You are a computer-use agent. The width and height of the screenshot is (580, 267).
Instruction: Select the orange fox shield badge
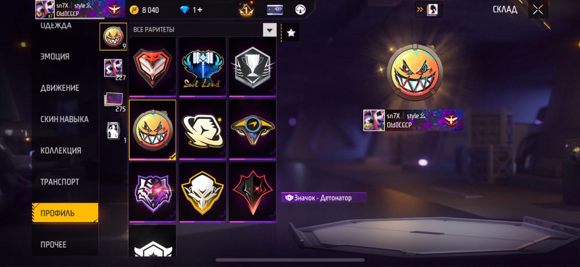153,67
